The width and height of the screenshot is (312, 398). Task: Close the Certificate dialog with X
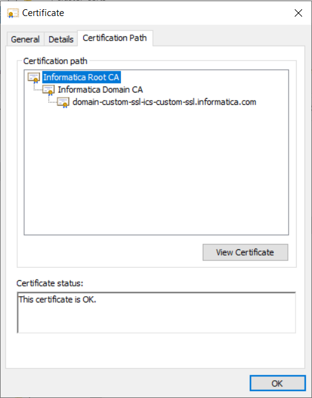point(298,13)
